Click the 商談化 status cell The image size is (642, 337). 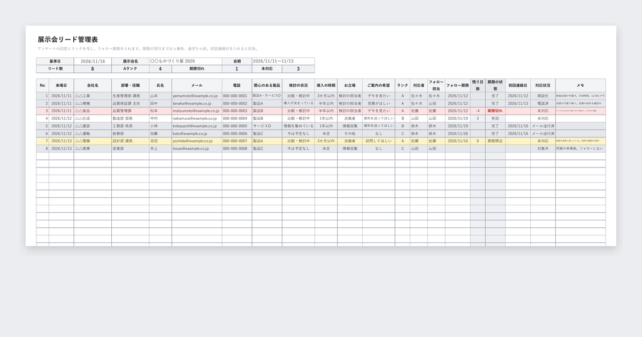542,96
